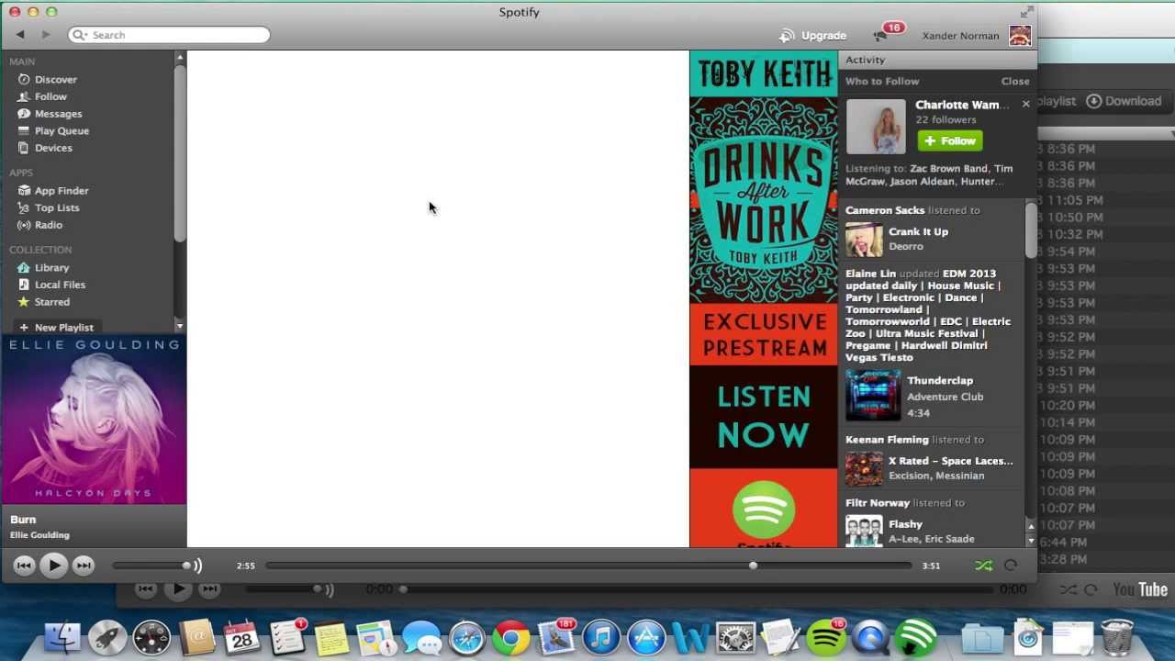Open the Library collection
The height and width of the screenshot is (661, 1175).
[x=51, y=268]
